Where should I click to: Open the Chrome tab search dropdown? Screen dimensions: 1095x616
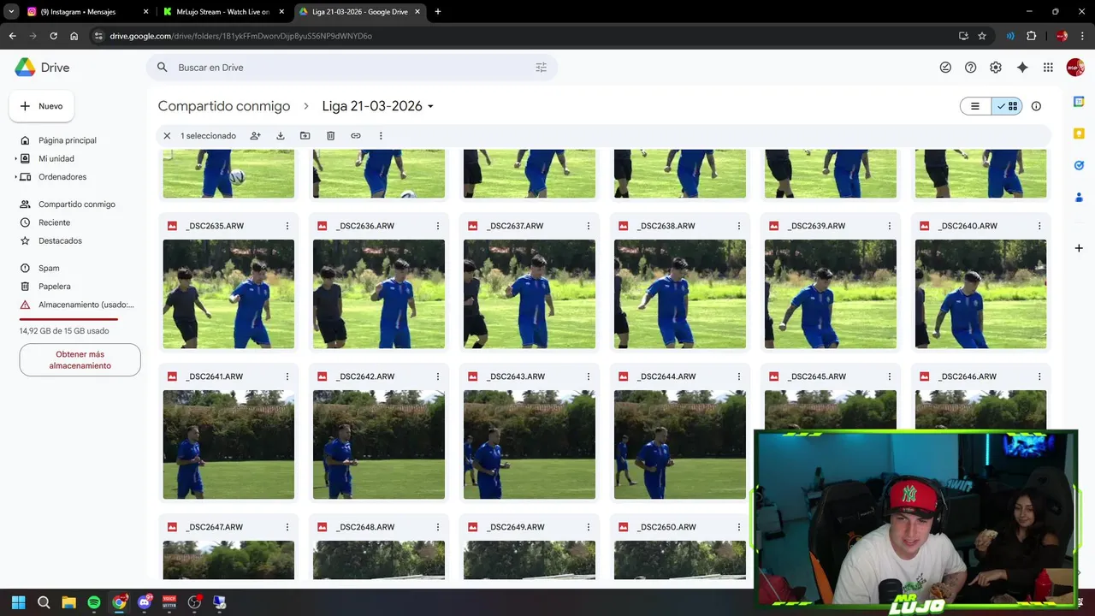(12, 12)
